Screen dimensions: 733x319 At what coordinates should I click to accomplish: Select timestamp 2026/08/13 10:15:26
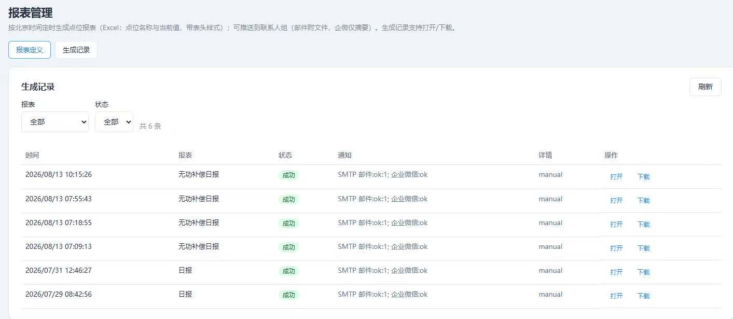pyautogui.click(x=59, y=174)
